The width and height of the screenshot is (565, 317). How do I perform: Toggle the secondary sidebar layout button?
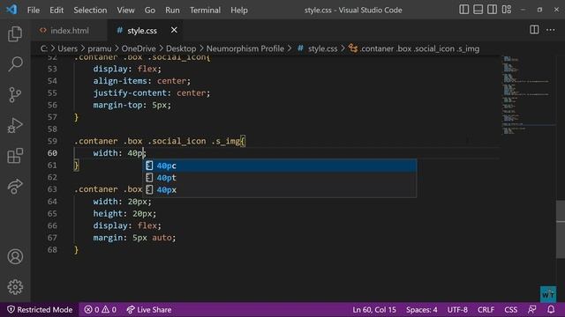[x=493, y=10]
